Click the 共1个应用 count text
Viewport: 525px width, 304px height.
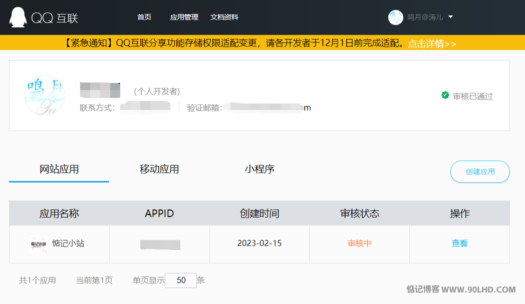pyautogui.click(x=38, y=280)
